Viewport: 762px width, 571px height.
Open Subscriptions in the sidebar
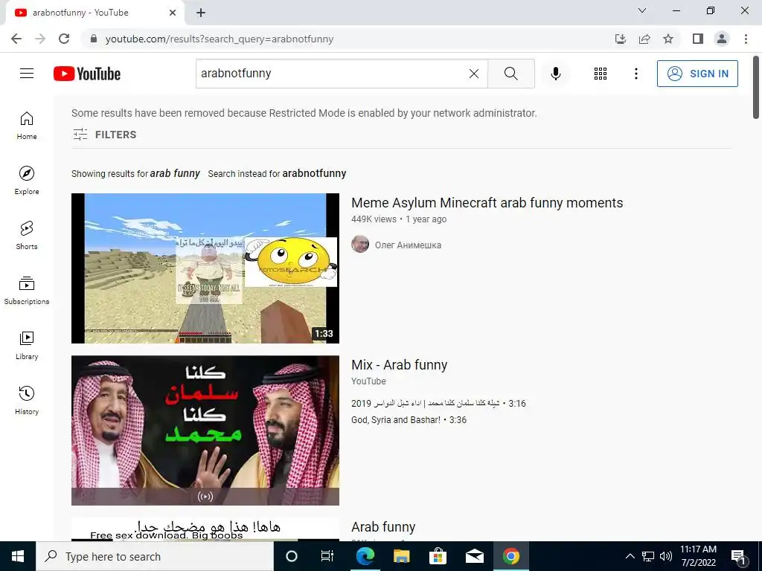27,291
